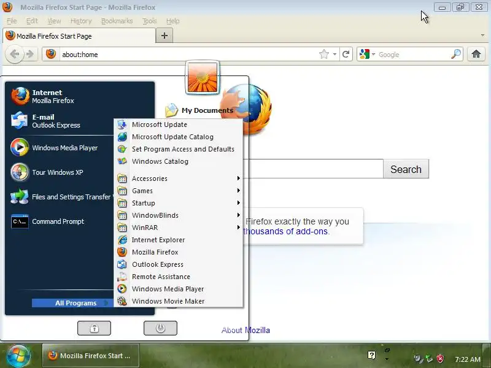Open the Help menu
491x368 pixels.
(173, 21)
